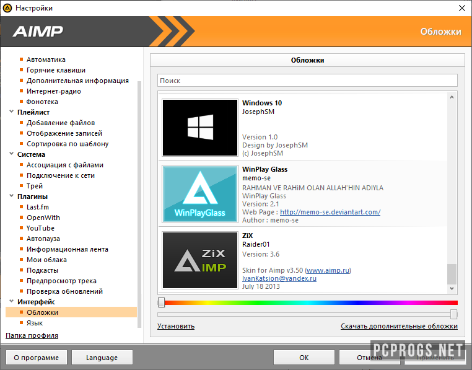Open Проверка обновлений settings

pos(64,292)
